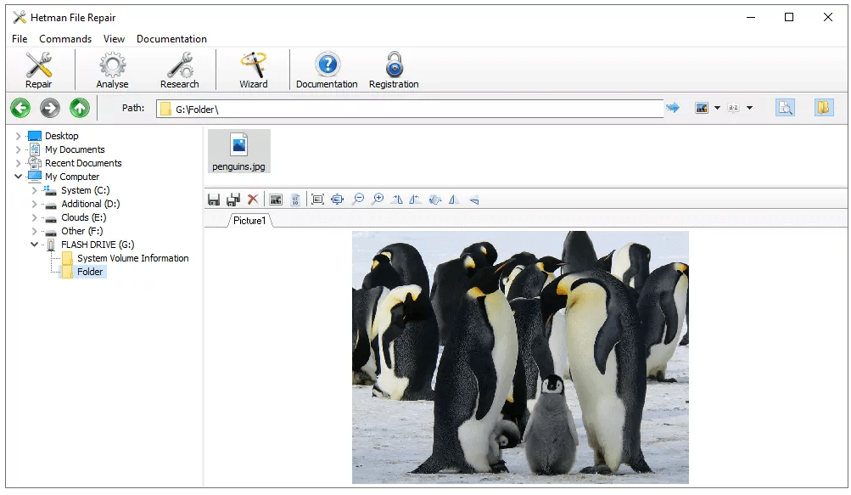Open the a-z sort order dropdown

[x=749, y=107]
